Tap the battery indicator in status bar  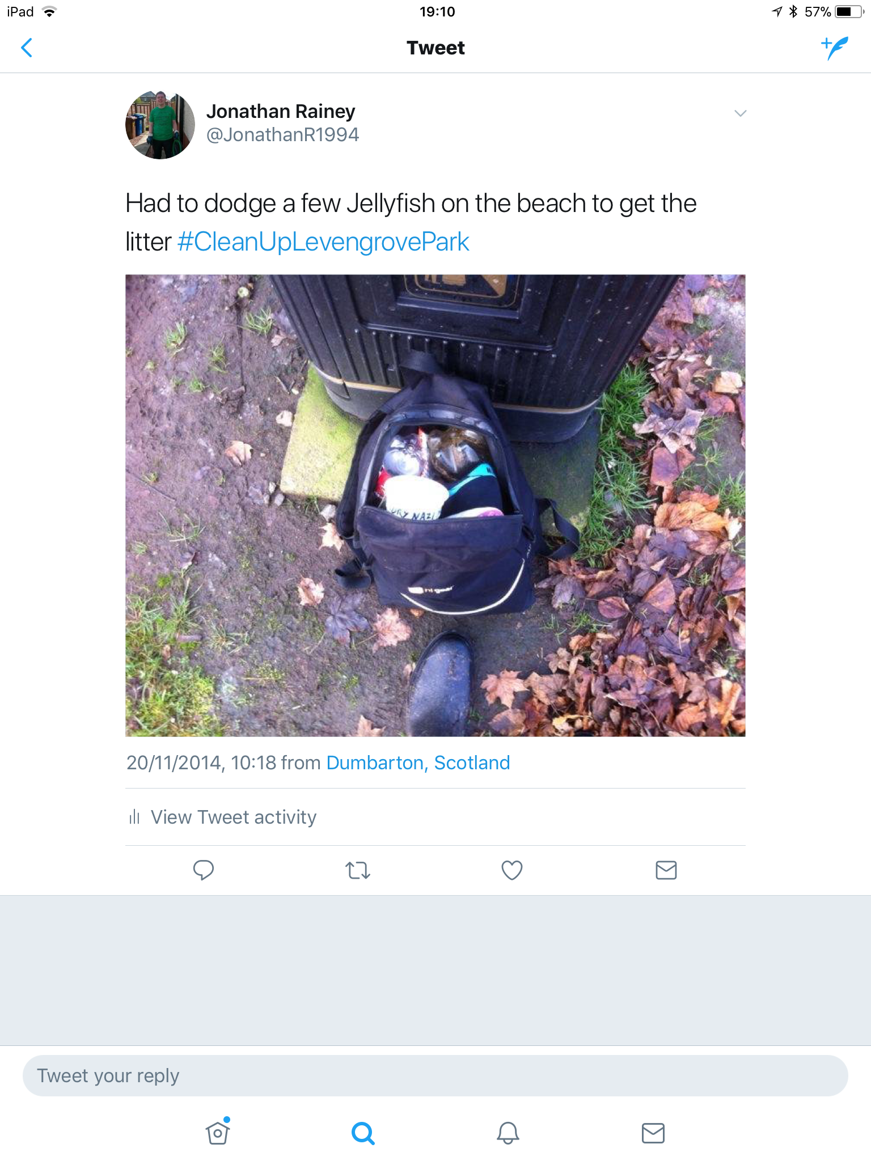coord(849,12)
